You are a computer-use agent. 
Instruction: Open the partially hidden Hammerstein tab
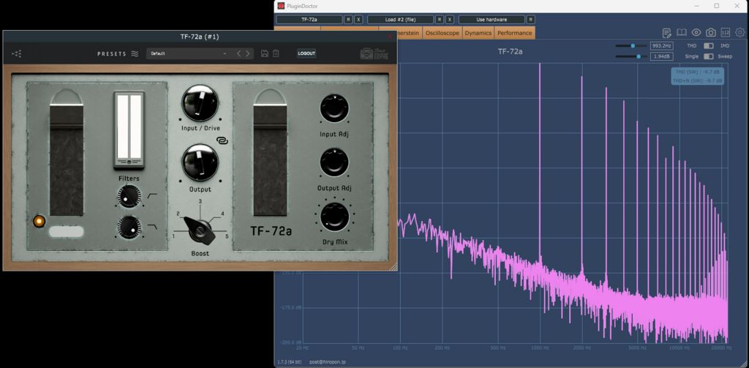coord(409,33)
